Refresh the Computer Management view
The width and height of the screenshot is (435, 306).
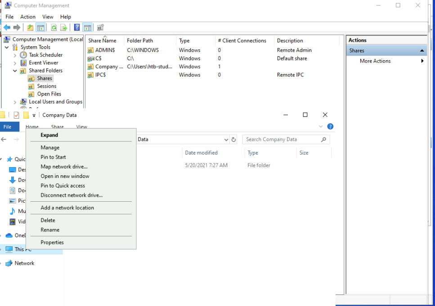54,27
